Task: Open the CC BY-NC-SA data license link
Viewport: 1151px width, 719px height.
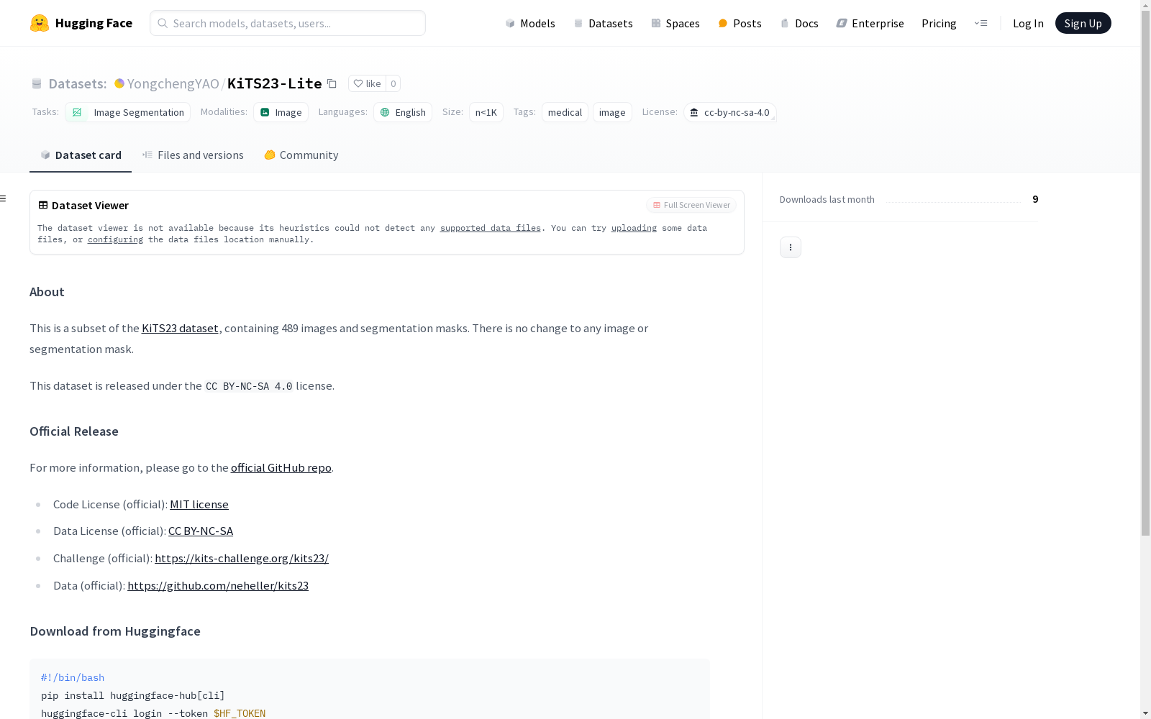Action: (x=201, y=531)
